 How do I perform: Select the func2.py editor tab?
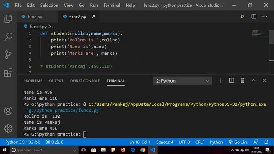79,17
